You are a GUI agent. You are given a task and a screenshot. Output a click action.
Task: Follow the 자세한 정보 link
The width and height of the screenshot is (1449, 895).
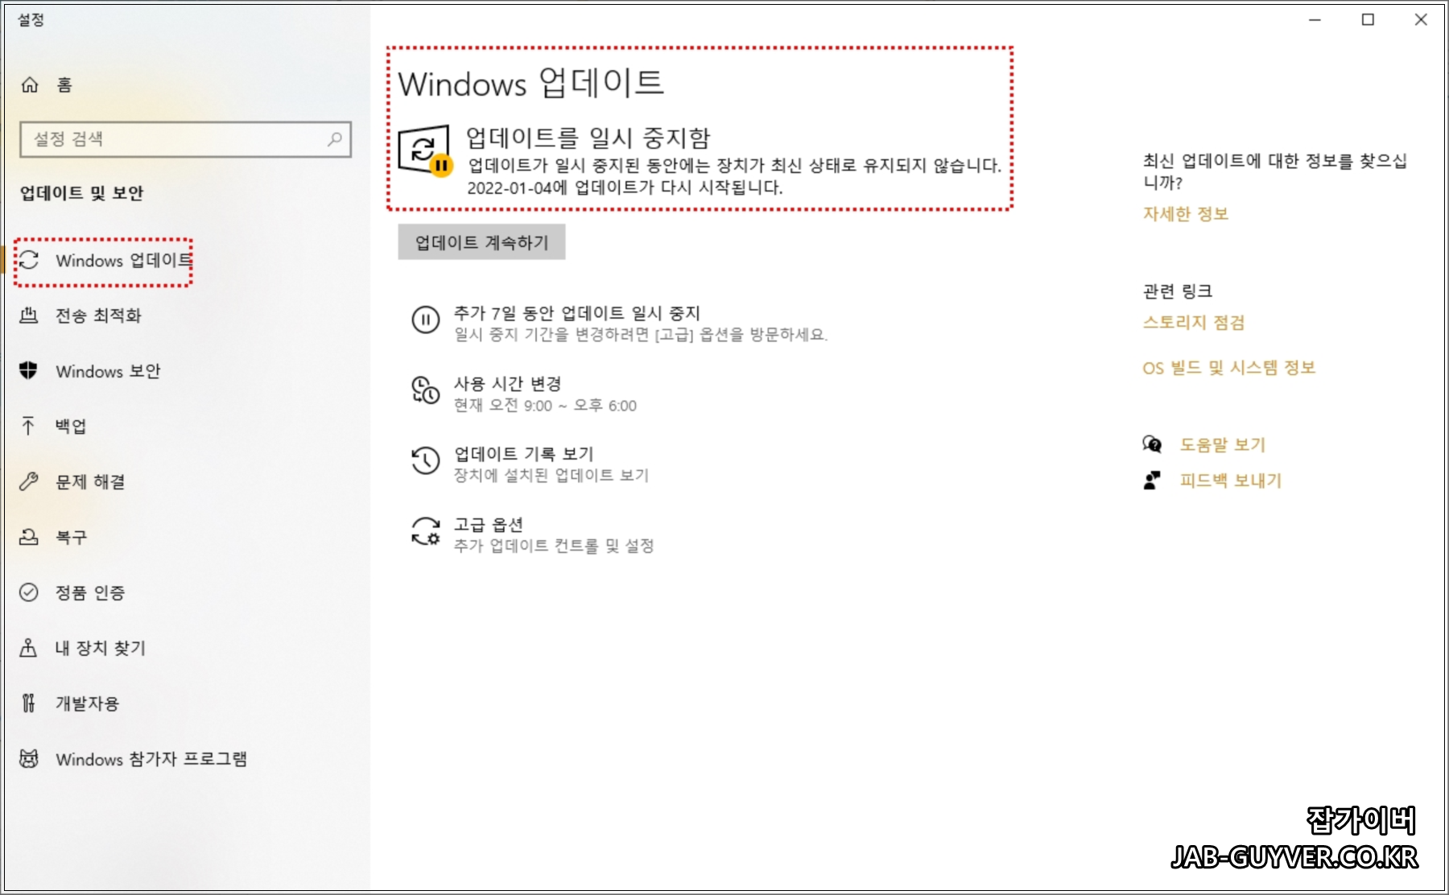(1186, 214)
